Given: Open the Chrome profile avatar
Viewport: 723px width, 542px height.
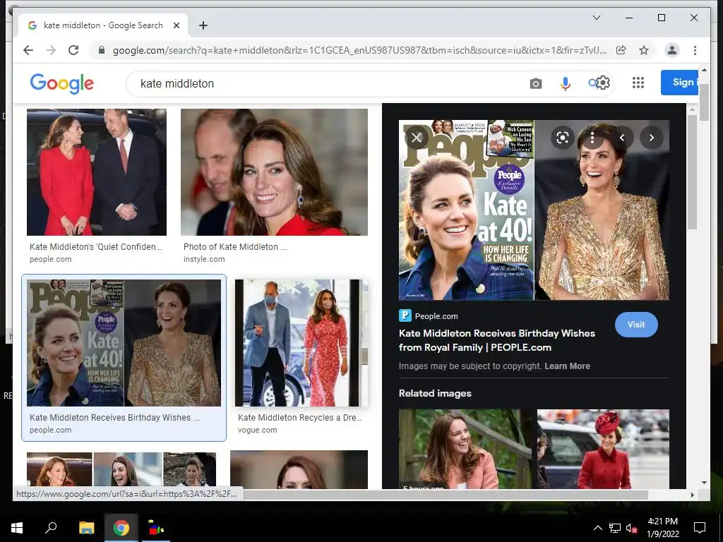Looking at the screenshot, I should (x=672, y=50).
